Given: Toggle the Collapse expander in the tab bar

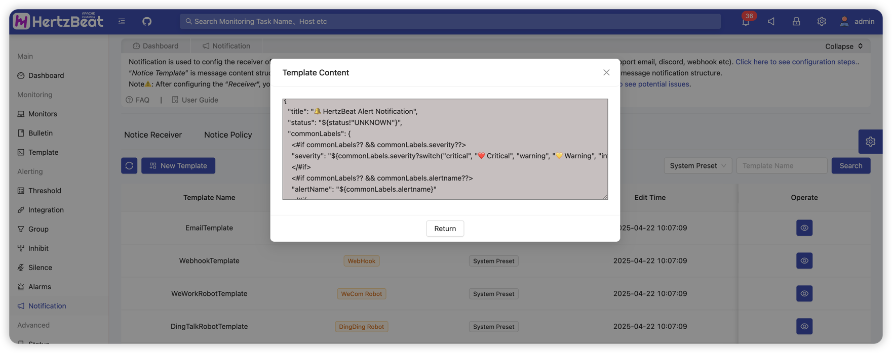Looking at the screenshot, I should point(843,46).
